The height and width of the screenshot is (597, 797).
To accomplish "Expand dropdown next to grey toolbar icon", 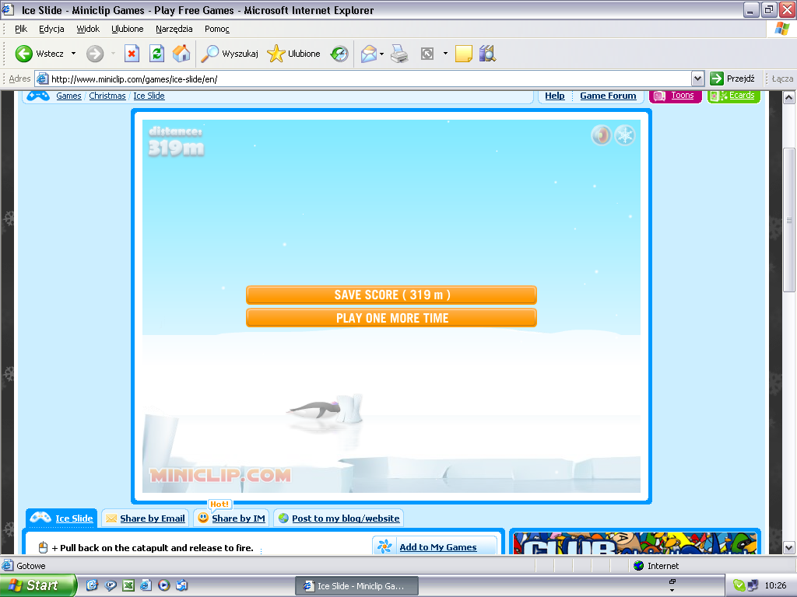I will click(445, 54).
